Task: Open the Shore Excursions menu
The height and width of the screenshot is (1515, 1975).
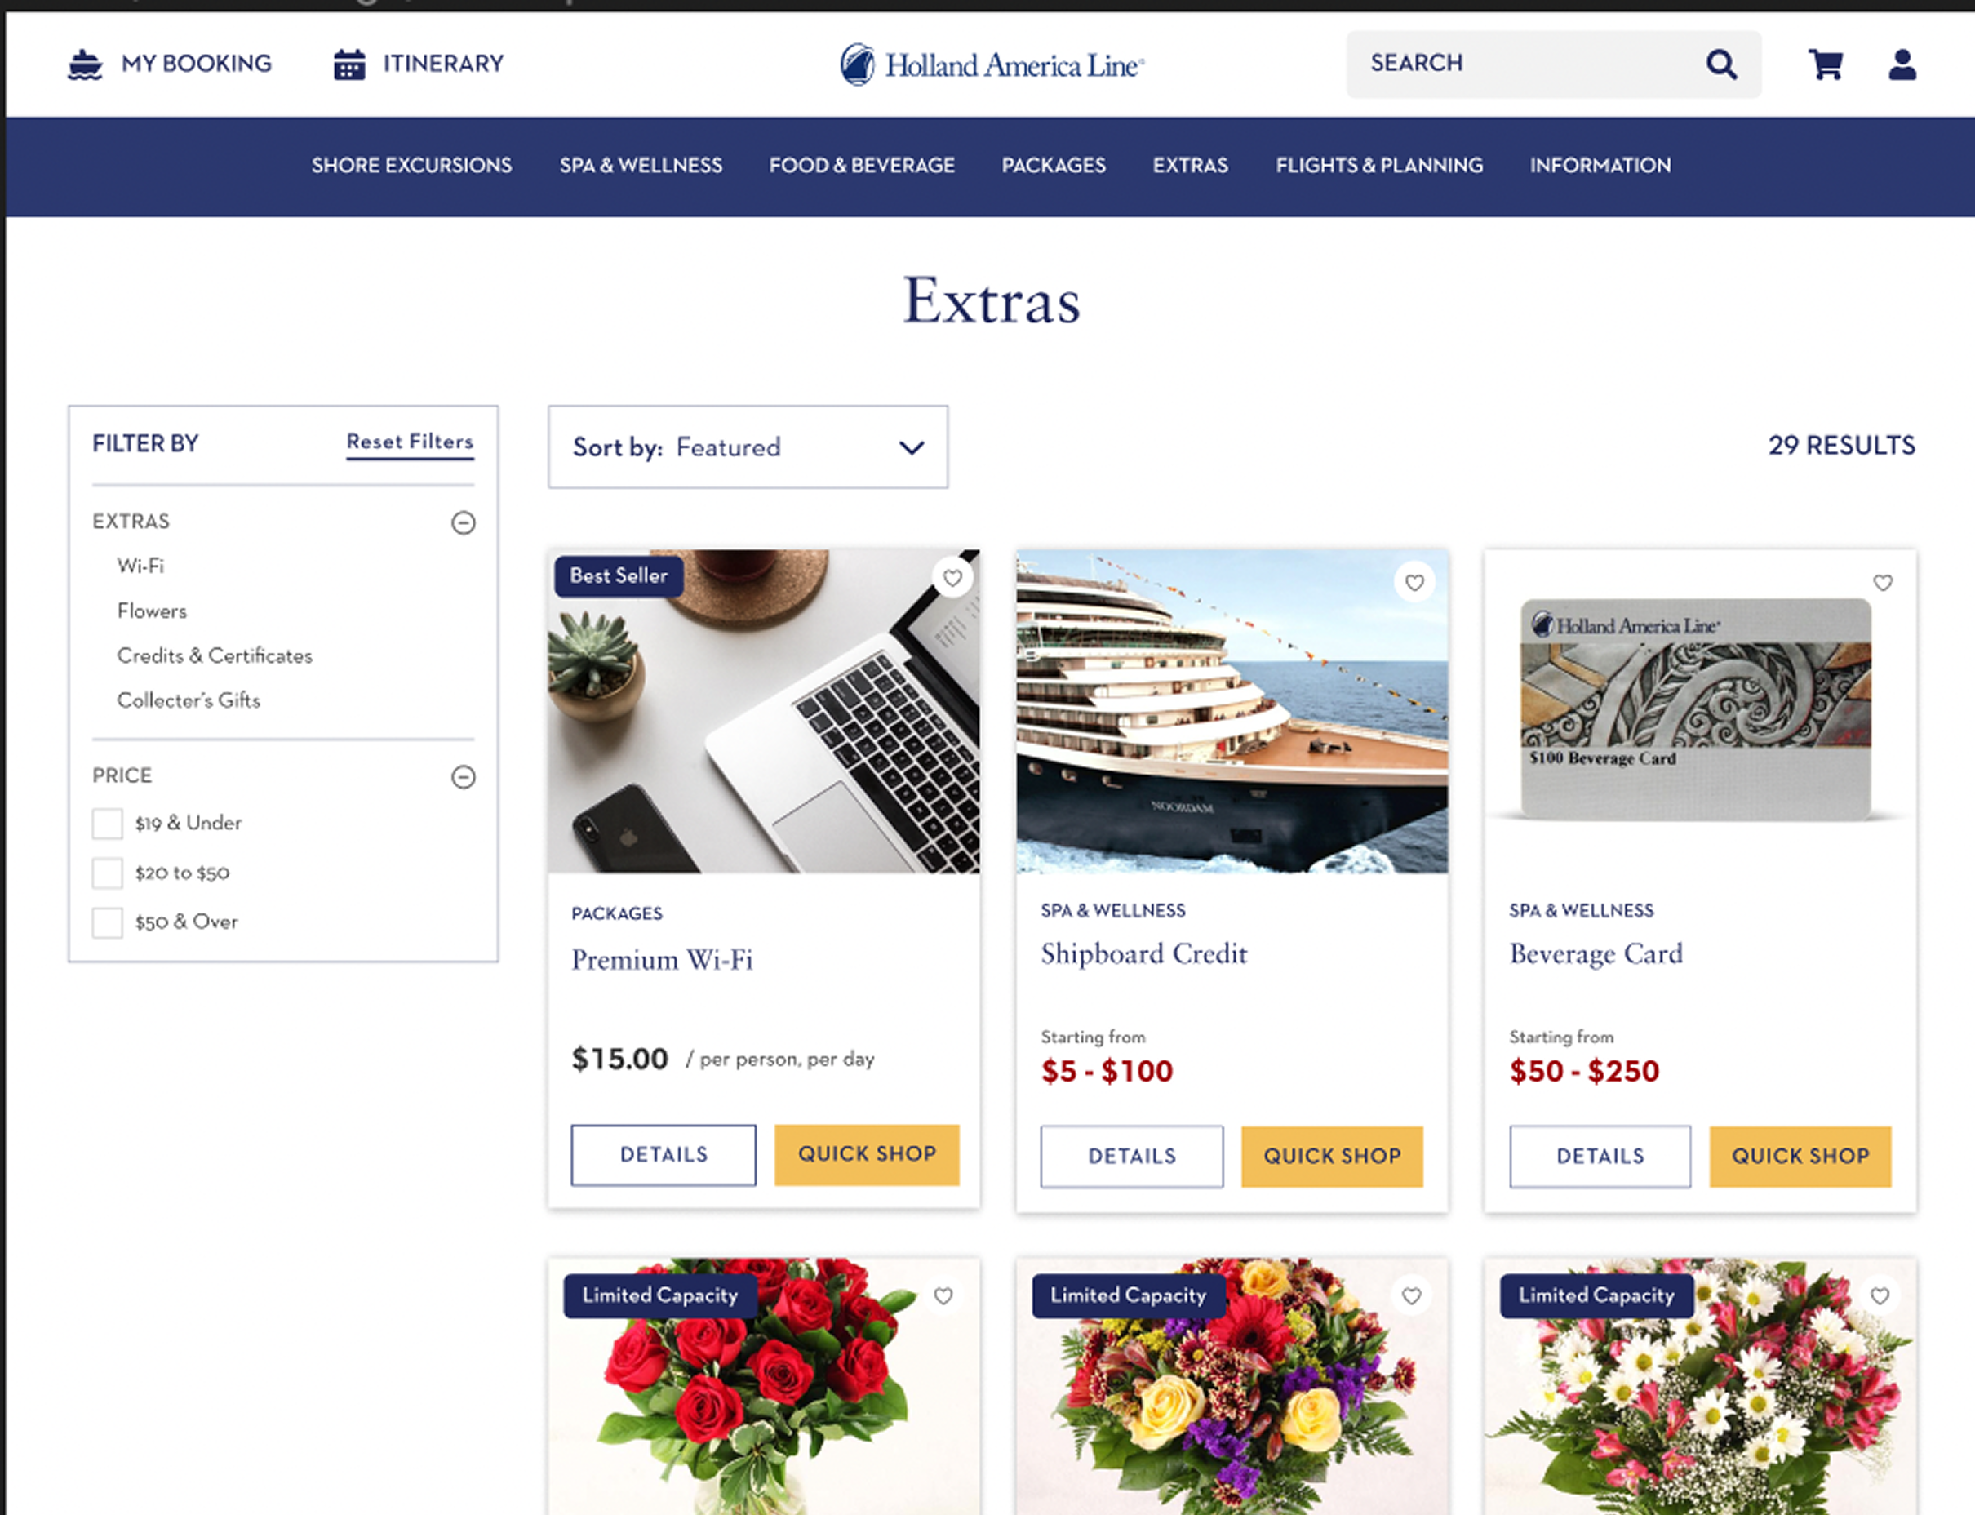Action: [412, 165]
